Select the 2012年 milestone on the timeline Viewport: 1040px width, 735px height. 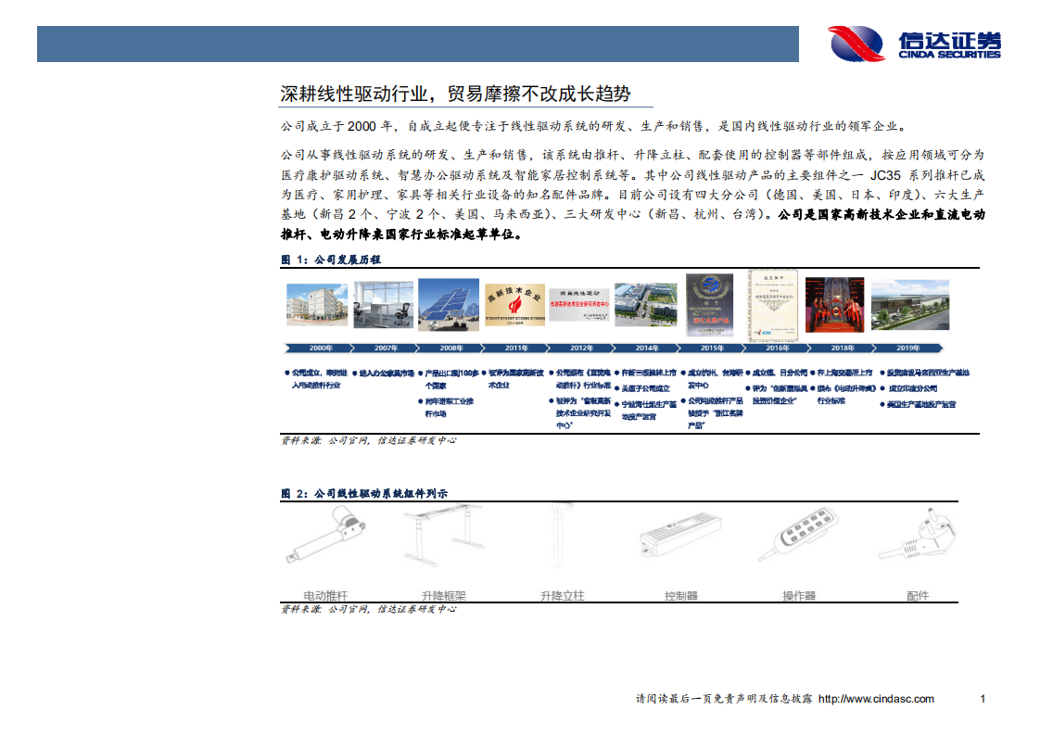580,348
